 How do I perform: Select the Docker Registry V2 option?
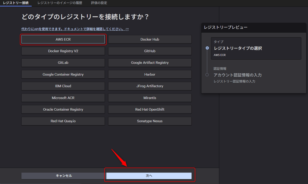click(63, 51)
